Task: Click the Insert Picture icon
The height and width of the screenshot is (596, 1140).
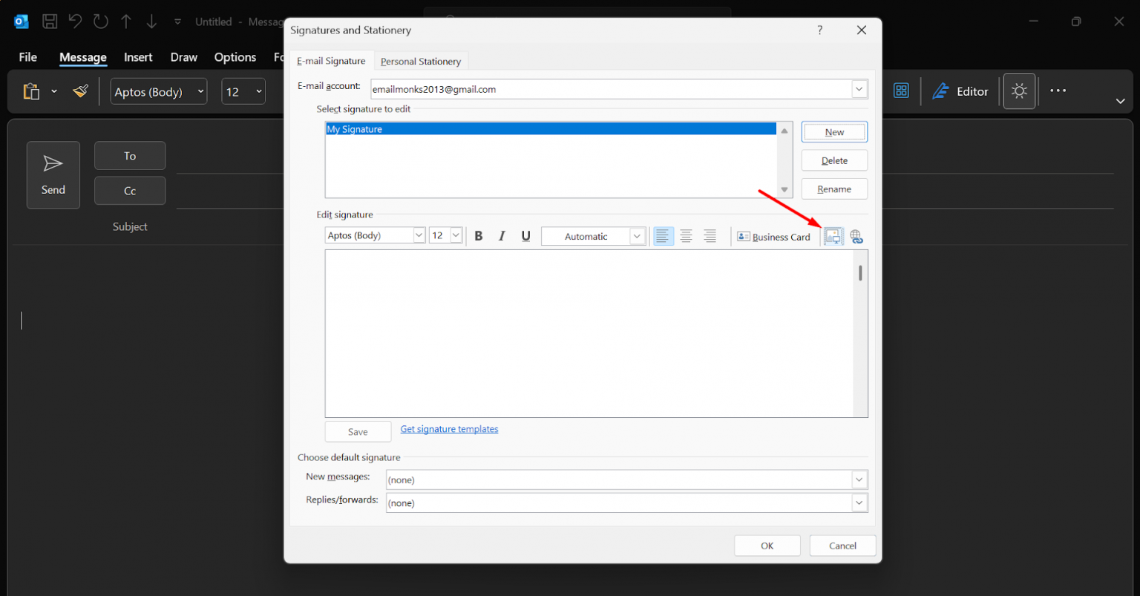Action: (x=833, y=236)
